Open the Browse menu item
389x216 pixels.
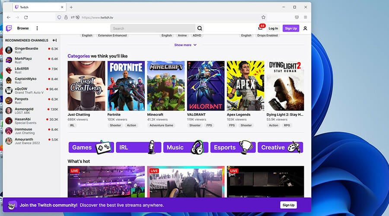pyautogui.click(x=23, y=29)
